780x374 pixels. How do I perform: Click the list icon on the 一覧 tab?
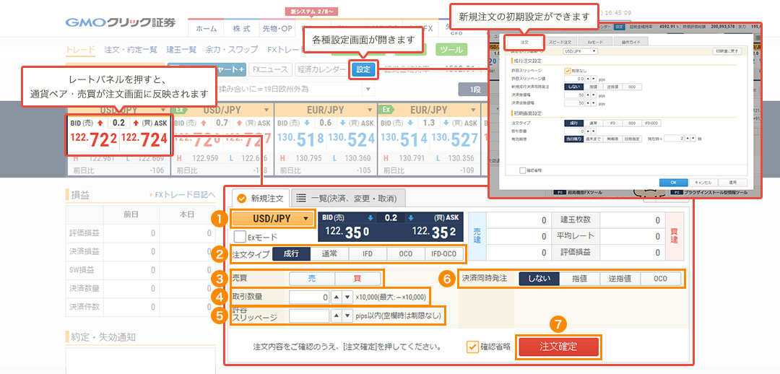pos(300,199)
